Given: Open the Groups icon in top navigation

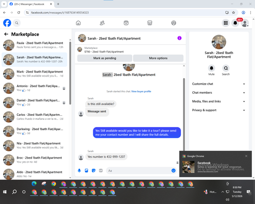Looking at the screenshot, I should click(173, 23).
